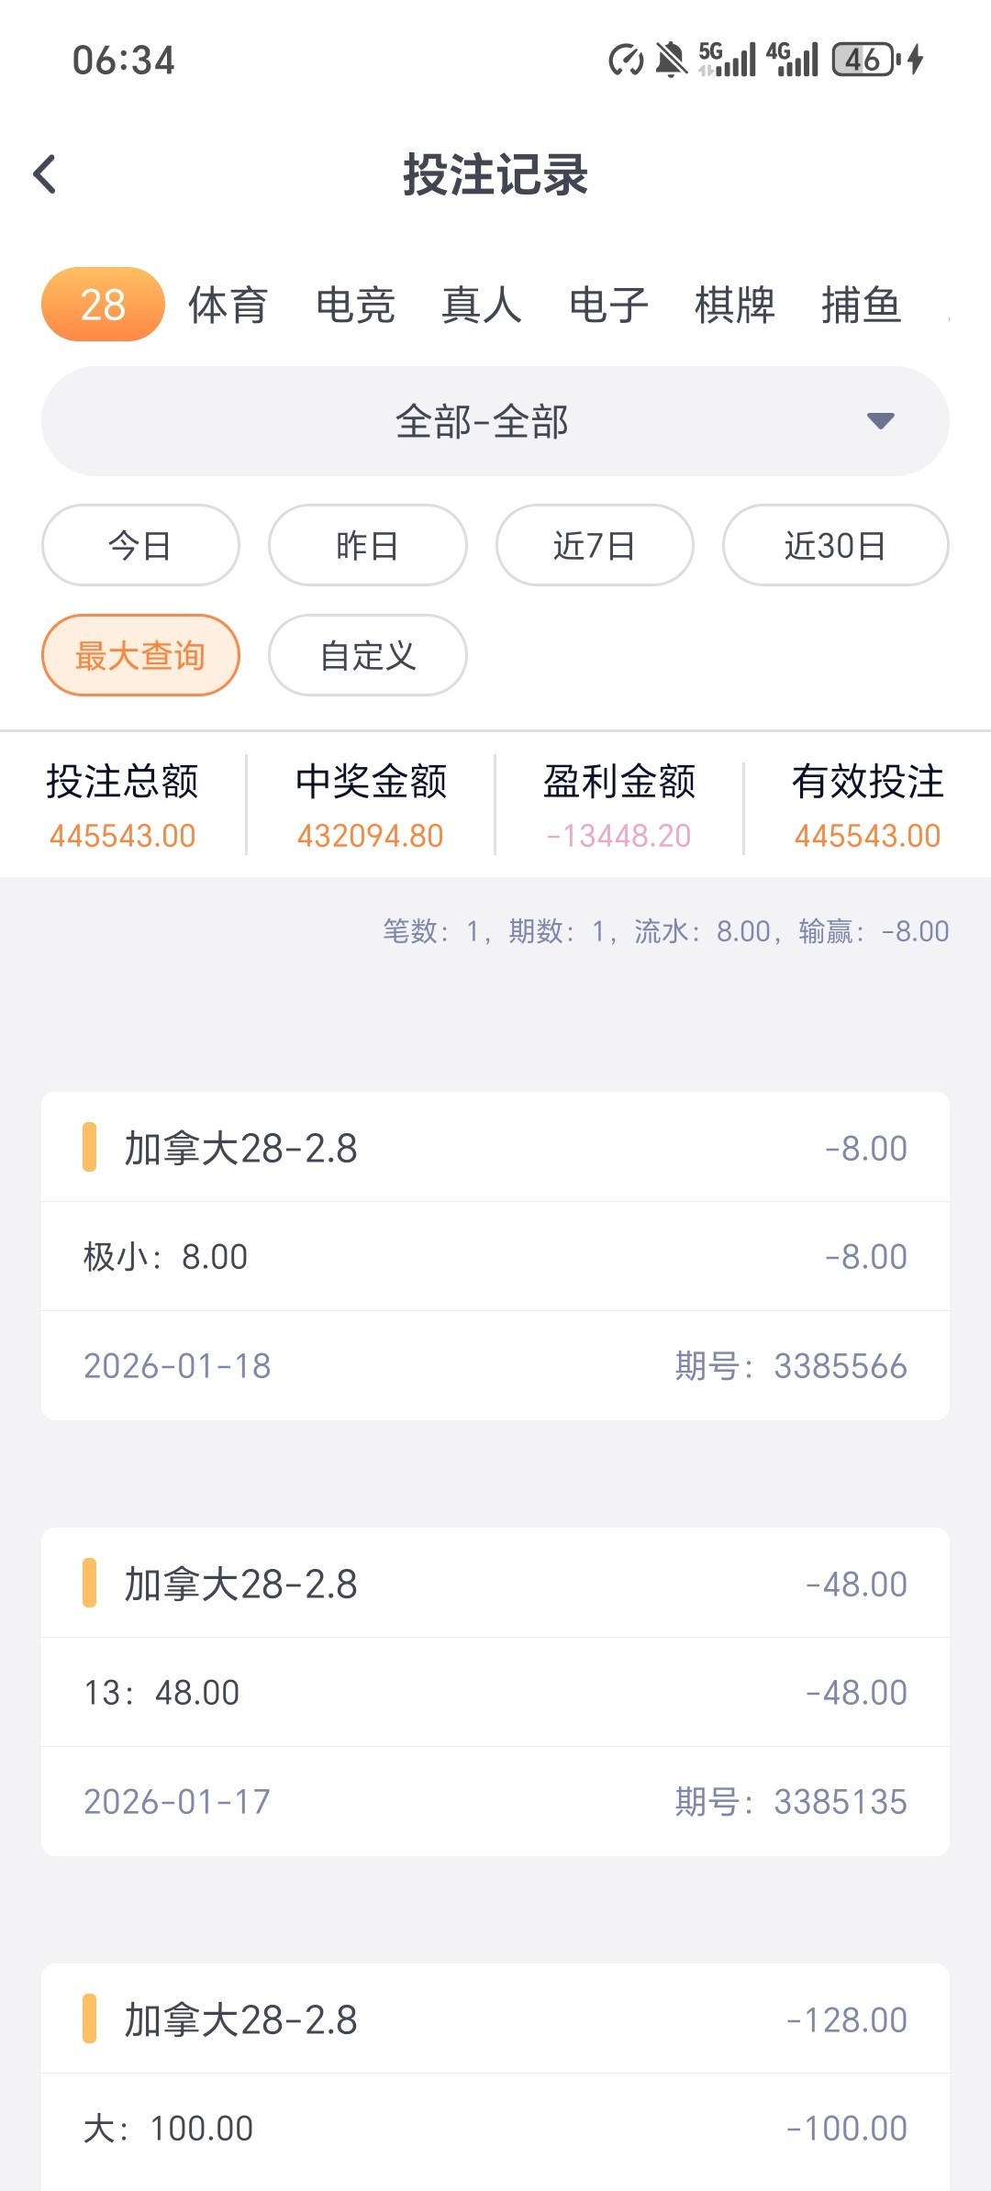Tap the back arrow icon

45,174
